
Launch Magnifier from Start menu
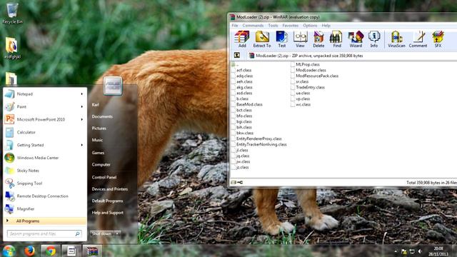click(26, 209)
